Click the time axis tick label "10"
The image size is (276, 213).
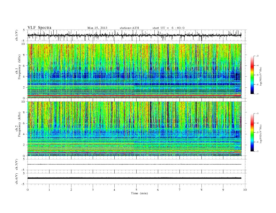click(x=245, y=190)
